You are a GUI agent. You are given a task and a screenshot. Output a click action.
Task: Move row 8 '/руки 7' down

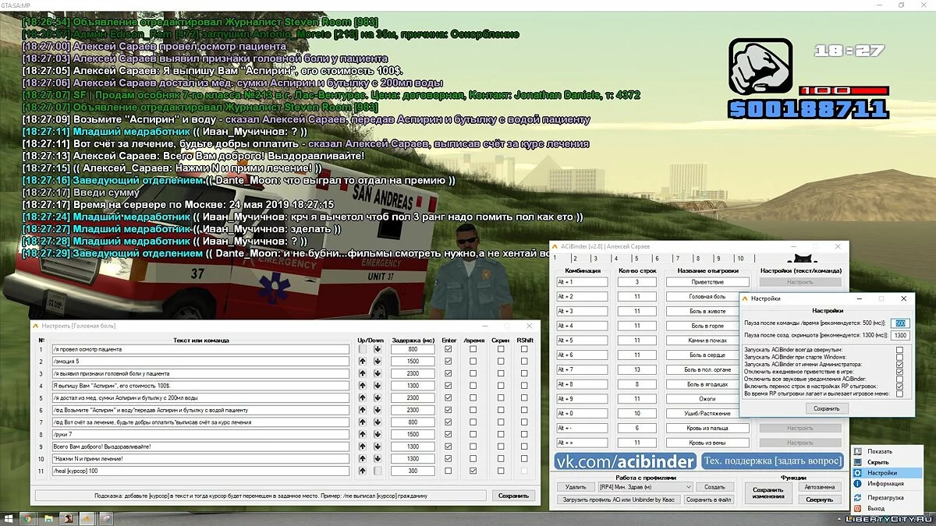[378, 435]
